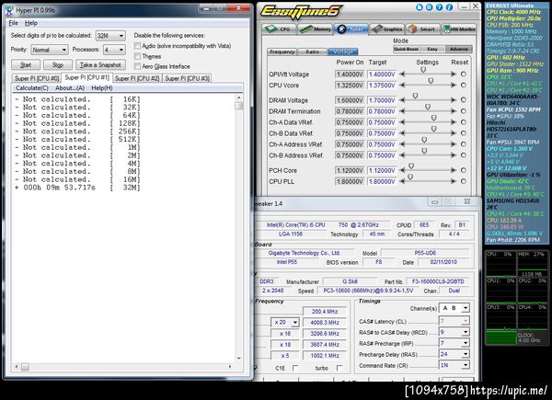The height and width of the screenshot is (400, 552).
Task: Decrease DRAM Termination with left arrow
Action: click(x=402, y=111)
